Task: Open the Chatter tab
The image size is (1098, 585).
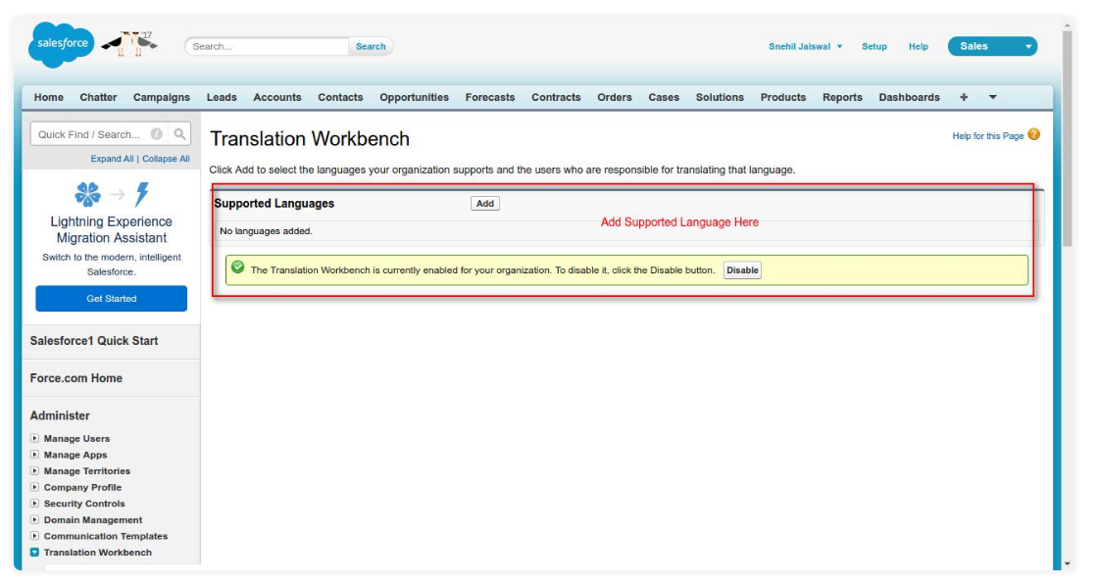Action: [x=98, y=97]
